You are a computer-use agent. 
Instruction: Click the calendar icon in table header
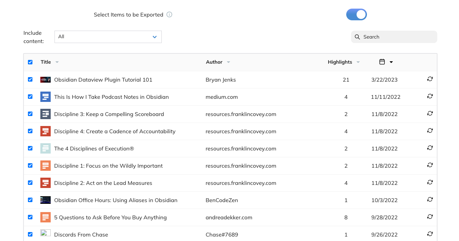click(382, 62)
